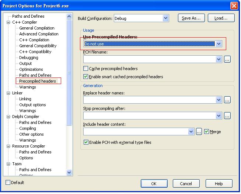Click in the Replace header names field
This screenshot has height=194, width=241.
pyautogui.click(x=149, y=100)
